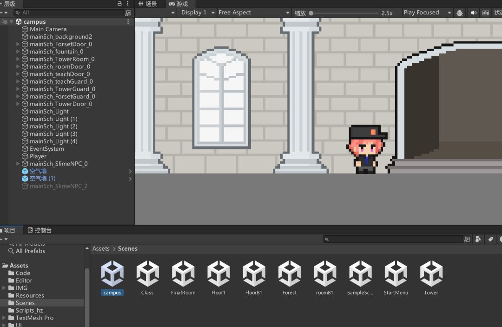
Task: Open the Free Aspect dropdown
Action: click(254, 13)
